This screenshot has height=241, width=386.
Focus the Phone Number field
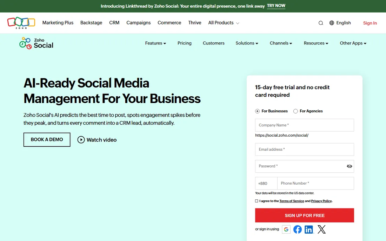point(315,183)
